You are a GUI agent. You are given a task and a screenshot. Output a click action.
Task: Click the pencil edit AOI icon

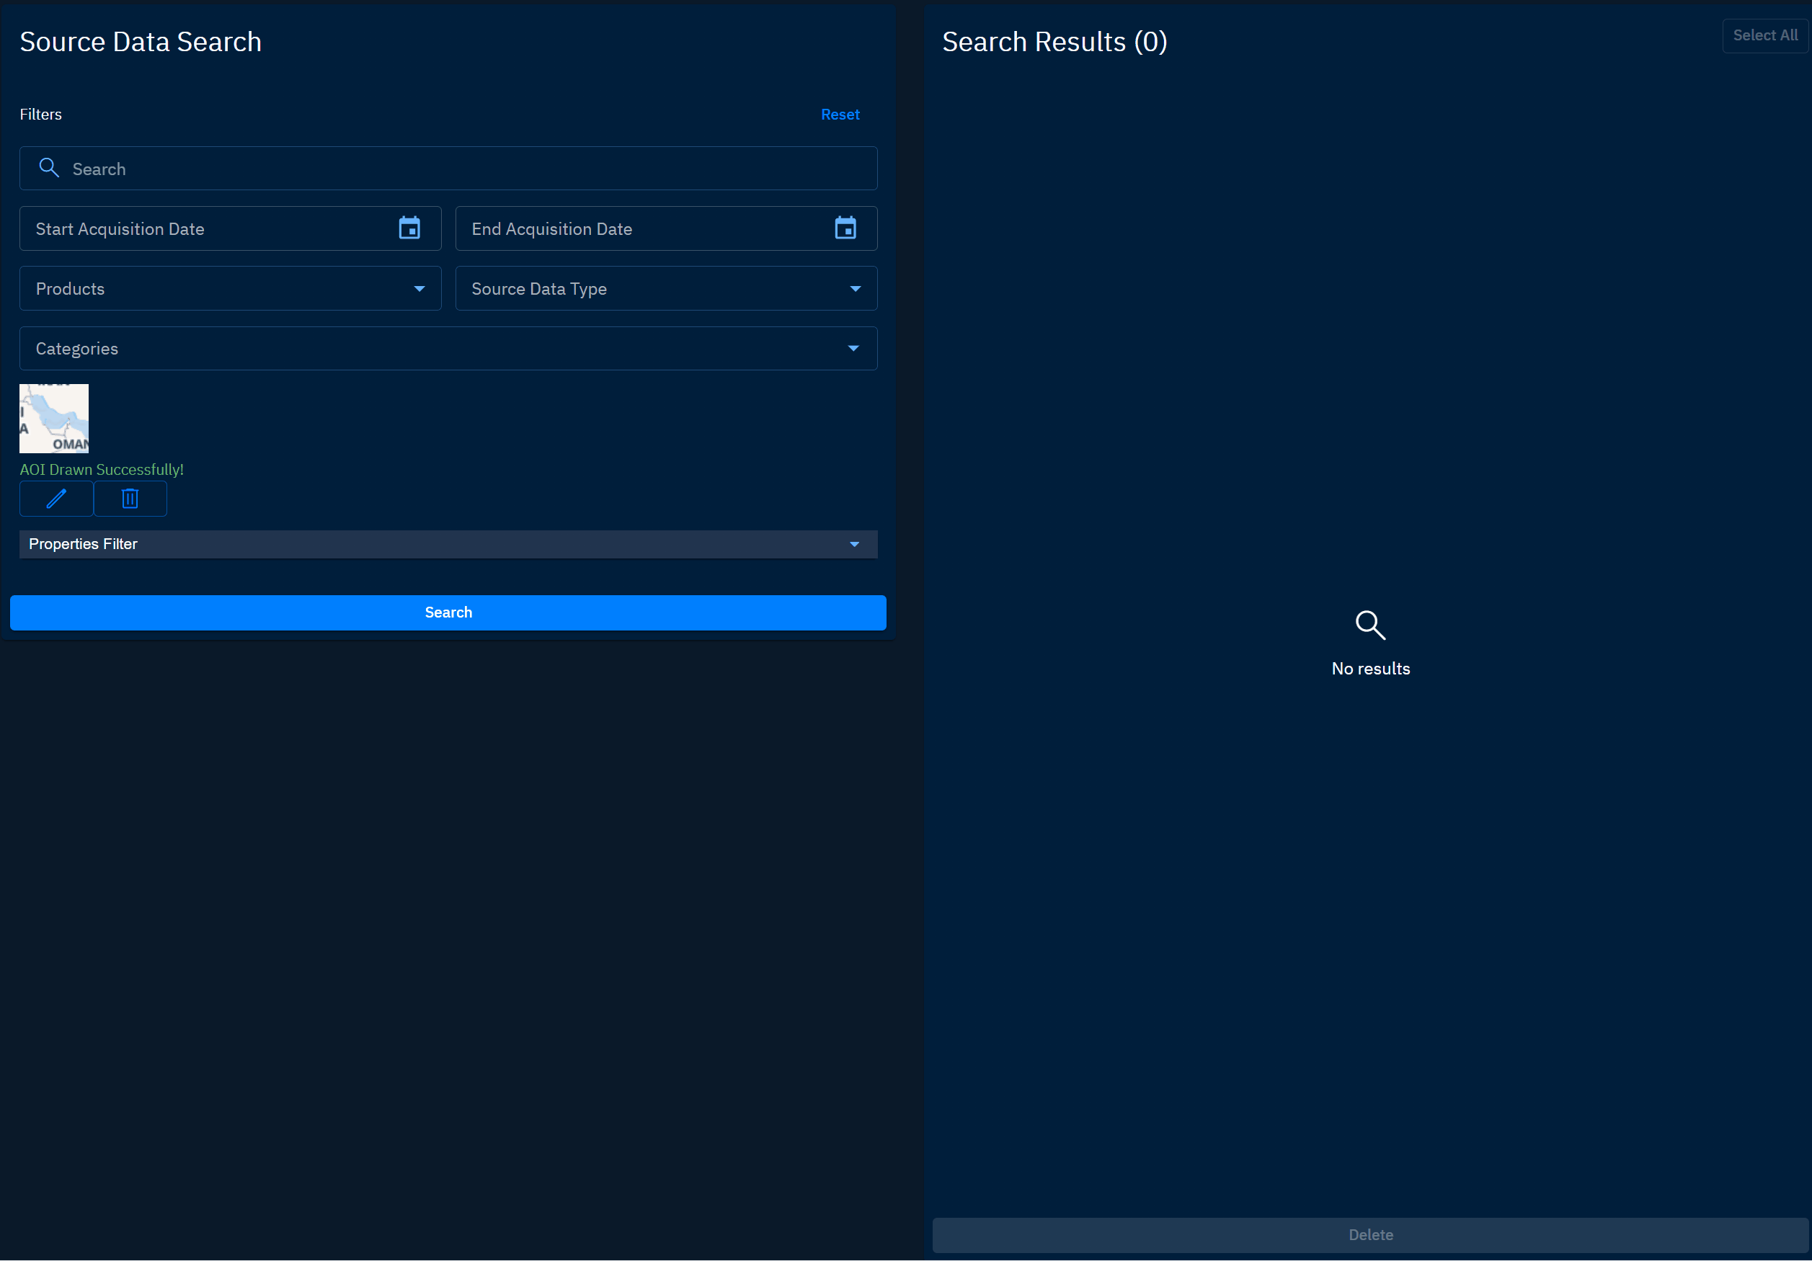coord(56,499)
